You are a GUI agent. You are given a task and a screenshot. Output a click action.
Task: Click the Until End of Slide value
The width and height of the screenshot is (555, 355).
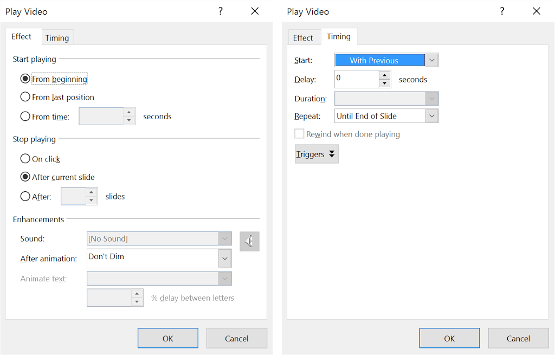pos(367,116)
